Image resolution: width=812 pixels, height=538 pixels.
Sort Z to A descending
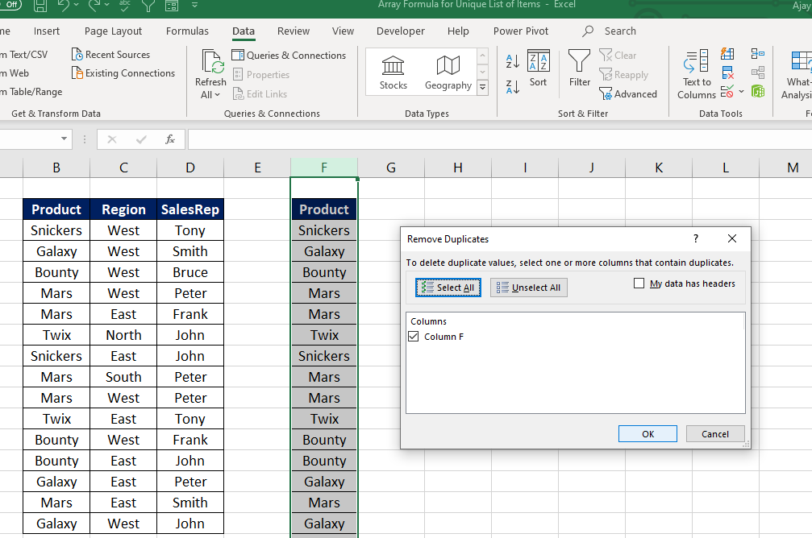point(512,87)
